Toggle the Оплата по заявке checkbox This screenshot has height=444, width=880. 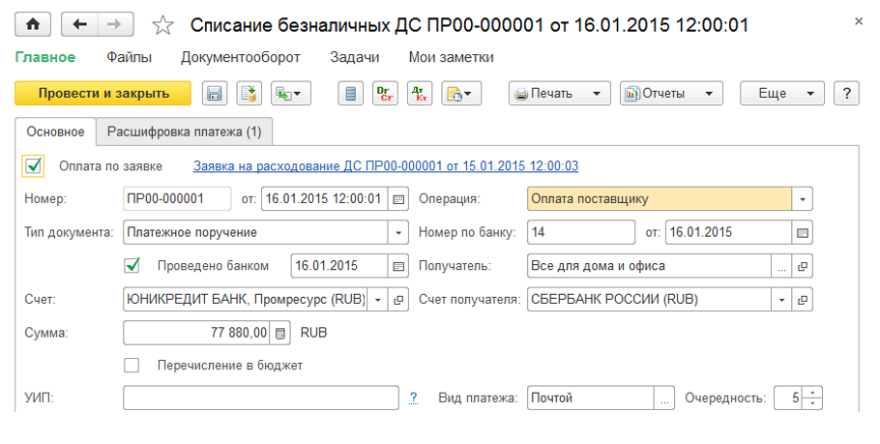point(34,165)
